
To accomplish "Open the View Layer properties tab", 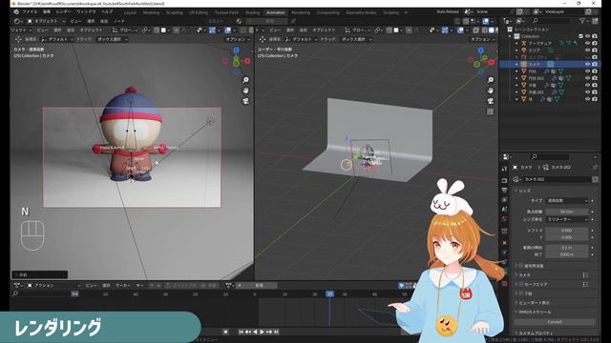I will point(505,199).
